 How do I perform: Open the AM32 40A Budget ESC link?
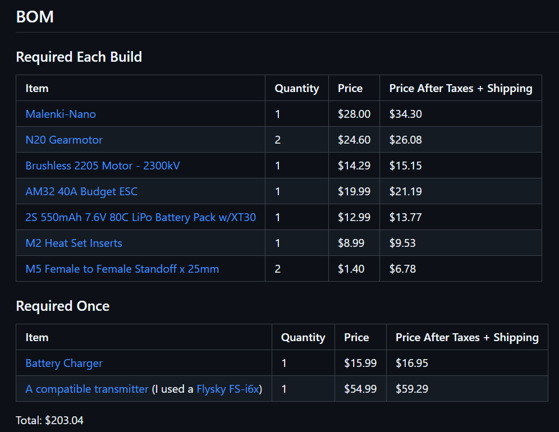tap(81, 191)
